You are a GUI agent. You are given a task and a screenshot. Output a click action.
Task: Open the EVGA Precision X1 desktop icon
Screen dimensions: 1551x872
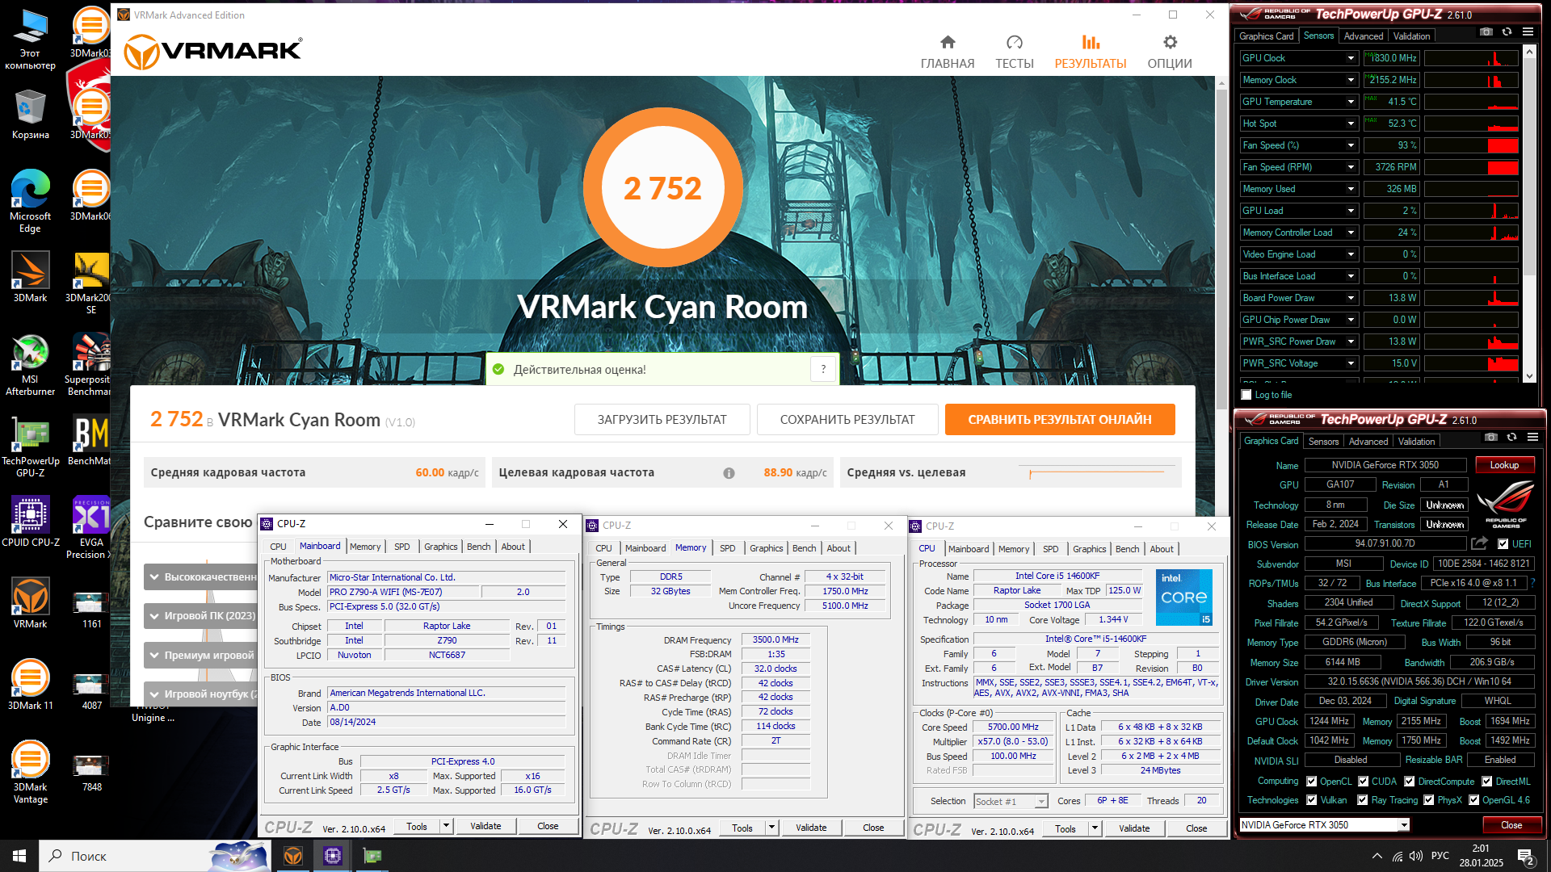point(90,527)
